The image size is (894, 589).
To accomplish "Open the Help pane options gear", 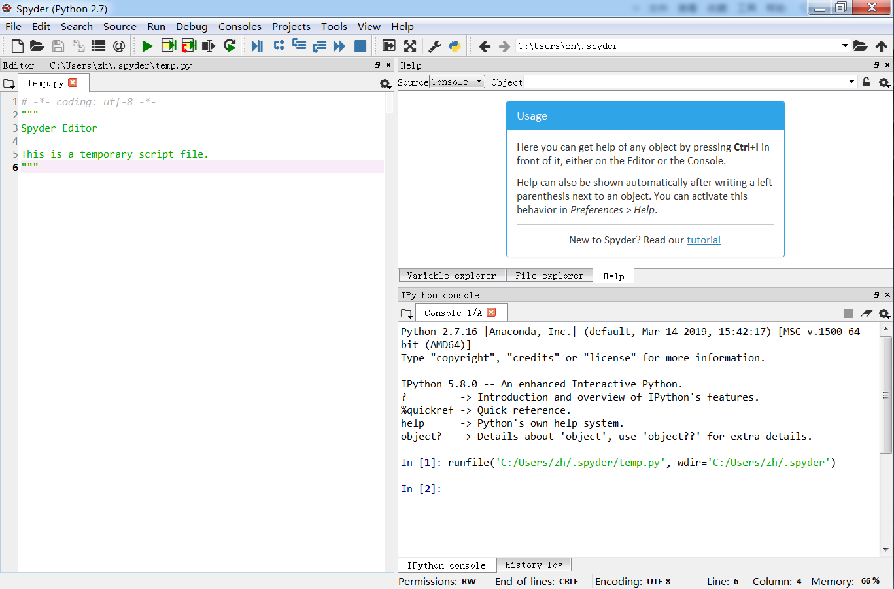I will [x=884, y=82].
